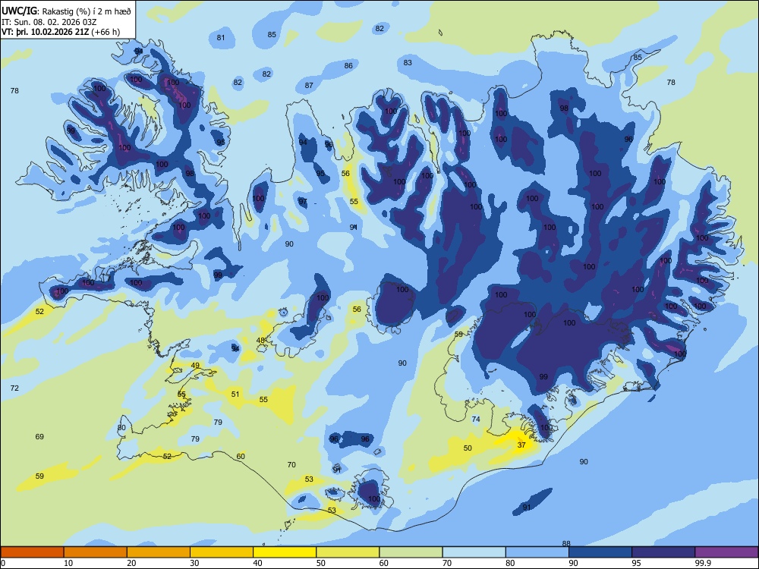Click the '74' humidity value on the map
Viewport: 759px width, 569px height.
click(476, 420)
